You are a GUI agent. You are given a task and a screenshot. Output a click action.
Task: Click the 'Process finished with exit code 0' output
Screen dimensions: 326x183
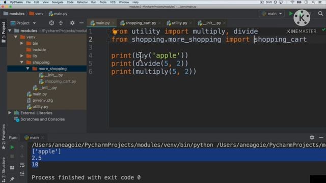[86, 177]
